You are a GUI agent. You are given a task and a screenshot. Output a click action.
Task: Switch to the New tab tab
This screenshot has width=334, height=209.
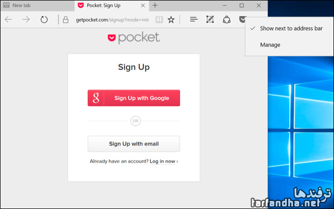[37, 6]
